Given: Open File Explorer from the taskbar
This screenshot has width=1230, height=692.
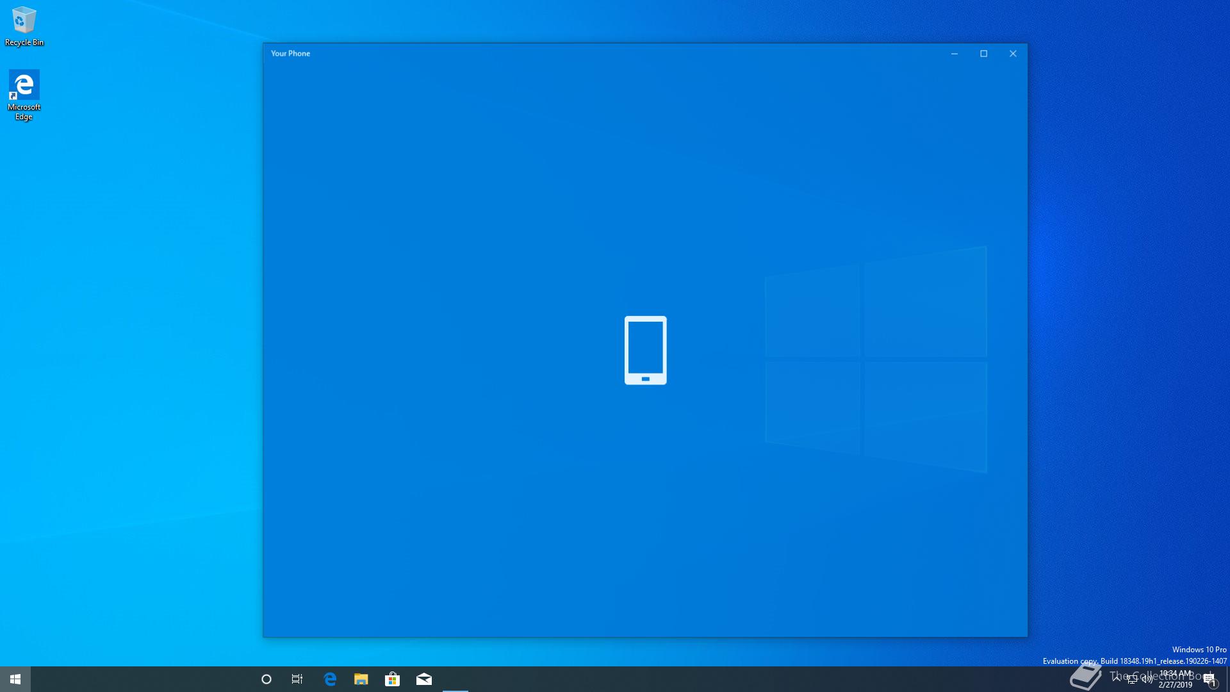Looking at the screenshot, I should (x=361, y=679).
